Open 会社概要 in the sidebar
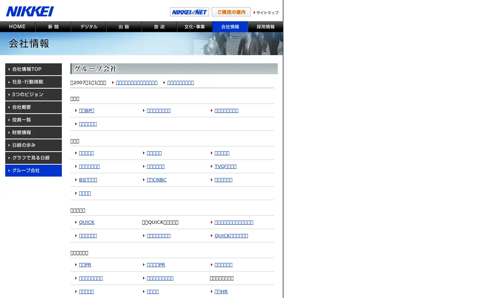 coord(34,107)
